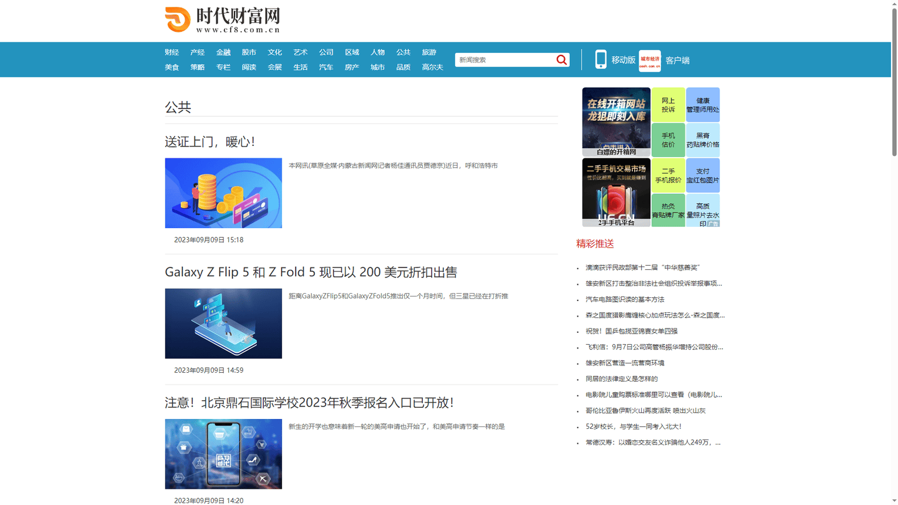Select 房产 in the navigation bar
Screen dimensions: 898x505
tap(352, 67)
